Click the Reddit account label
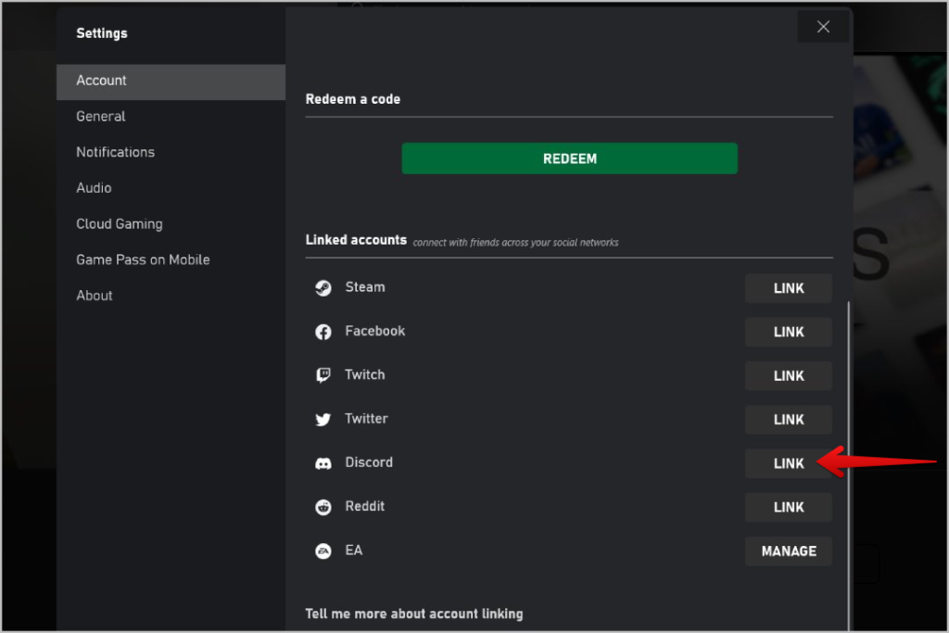This screenshot has width=949, height=633. point(365,506)
